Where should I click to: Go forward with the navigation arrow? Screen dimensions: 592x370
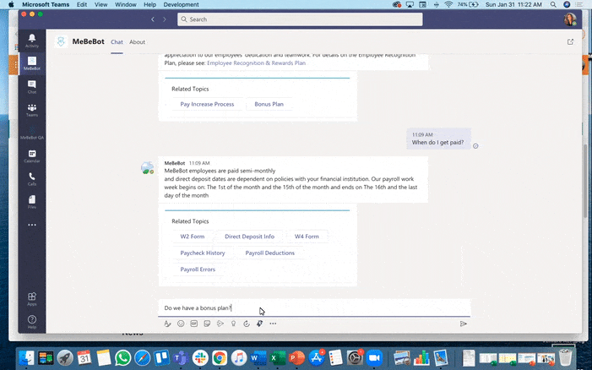coord(165,19)
